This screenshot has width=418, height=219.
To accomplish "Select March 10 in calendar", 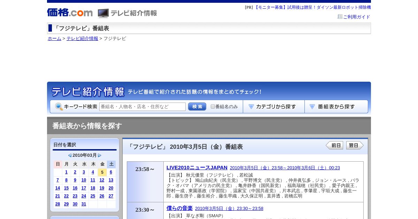I will pyautogui.click(x=84, y=180).
